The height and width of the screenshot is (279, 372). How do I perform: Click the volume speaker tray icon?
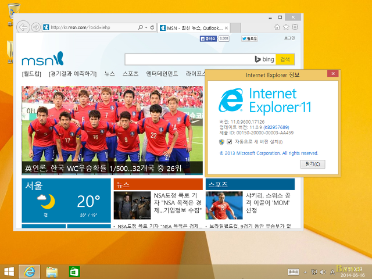[x=323, y=272]
